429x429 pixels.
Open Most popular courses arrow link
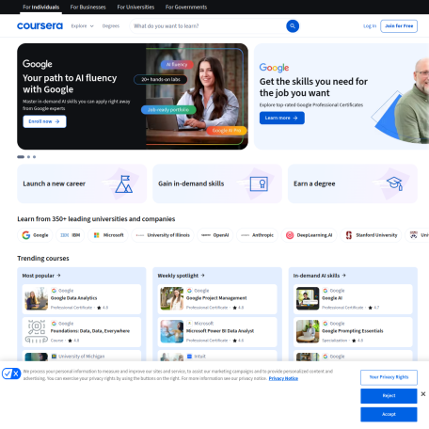pyautogui.click(x=41, y=276)
